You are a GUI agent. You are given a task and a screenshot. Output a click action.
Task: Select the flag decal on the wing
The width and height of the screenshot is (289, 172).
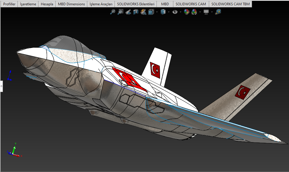pos(243,92)
